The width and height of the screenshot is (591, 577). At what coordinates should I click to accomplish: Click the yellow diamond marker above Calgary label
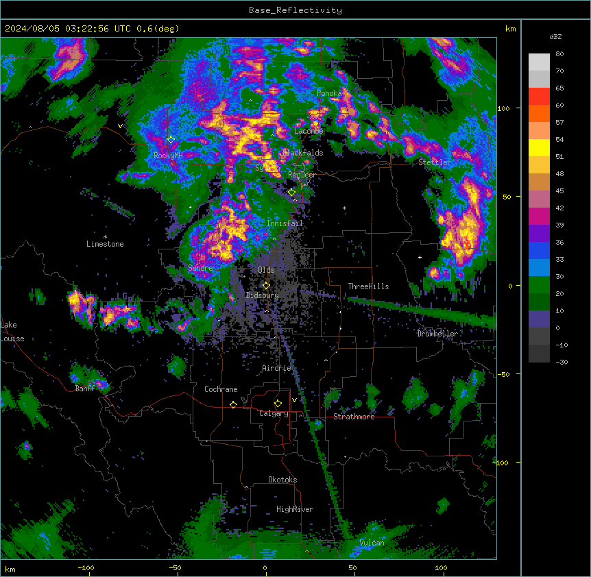coord(278,404)
